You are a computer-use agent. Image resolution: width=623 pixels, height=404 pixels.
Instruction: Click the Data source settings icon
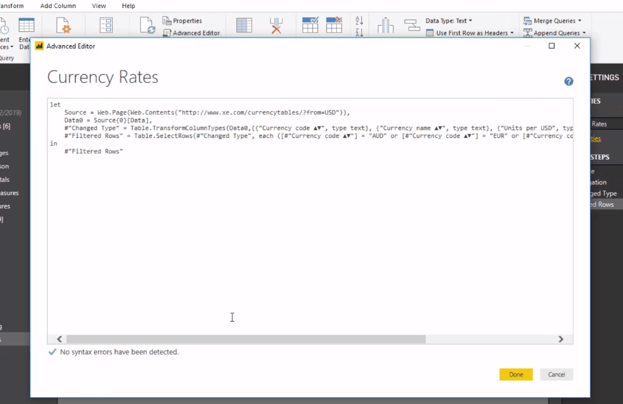[x=63, y=26]
